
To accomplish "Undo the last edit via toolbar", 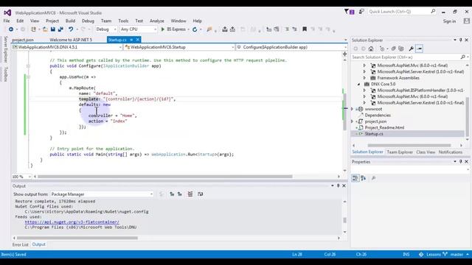I will [x=71, y=29].
